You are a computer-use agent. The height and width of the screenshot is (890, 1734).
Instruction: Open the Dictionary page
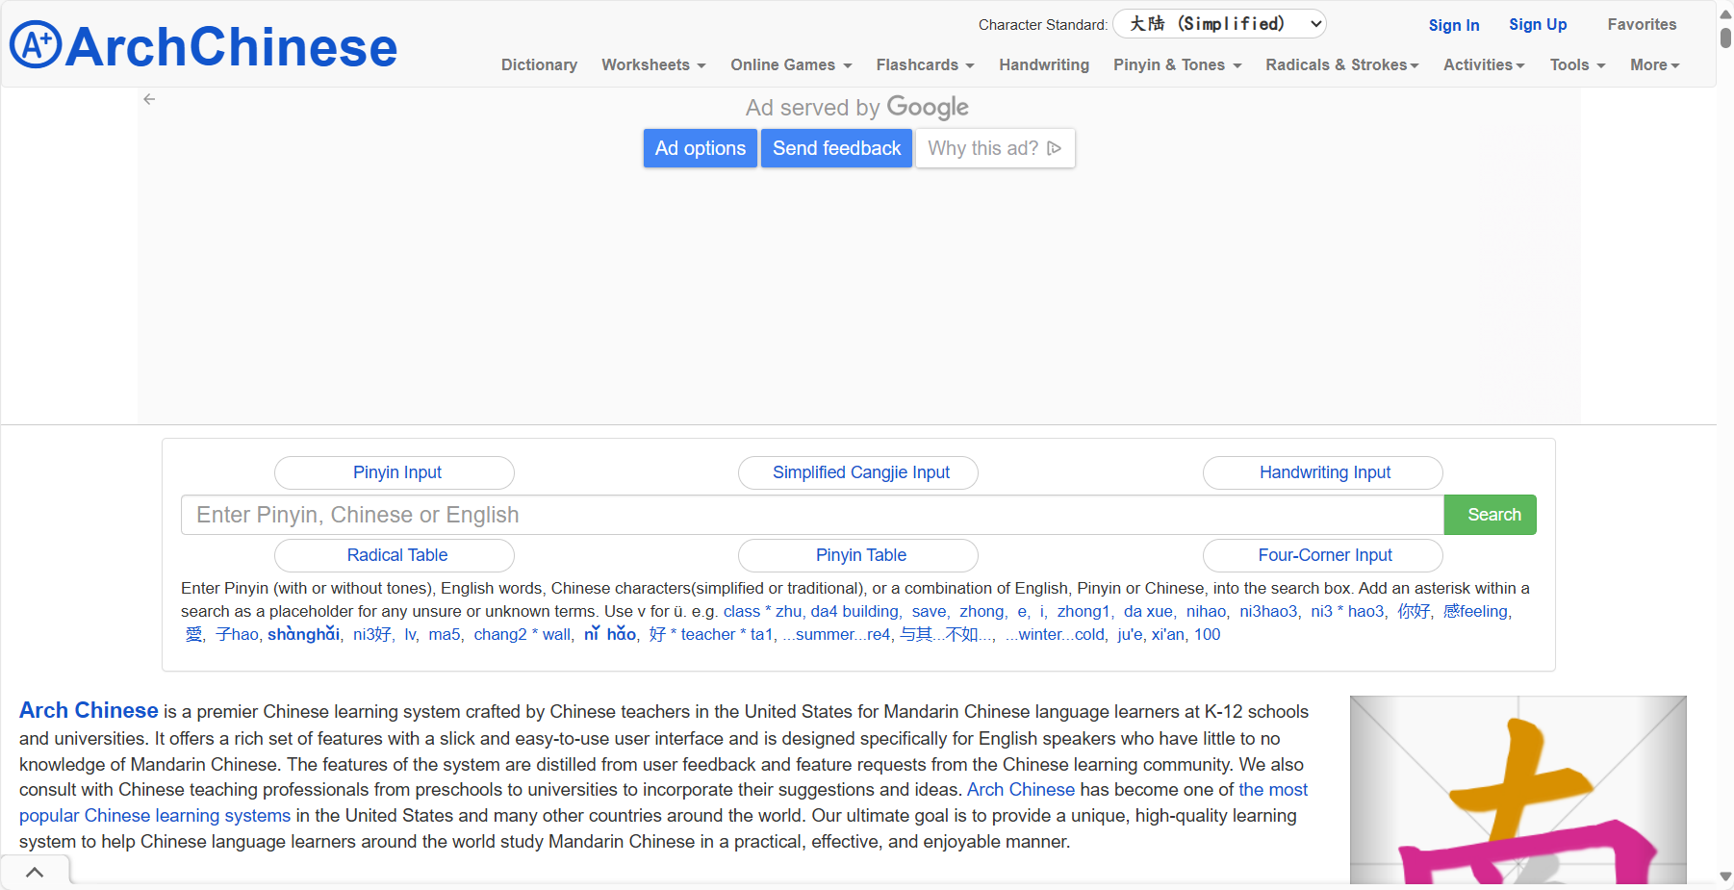pyautogui.click(x=539, y=64)
